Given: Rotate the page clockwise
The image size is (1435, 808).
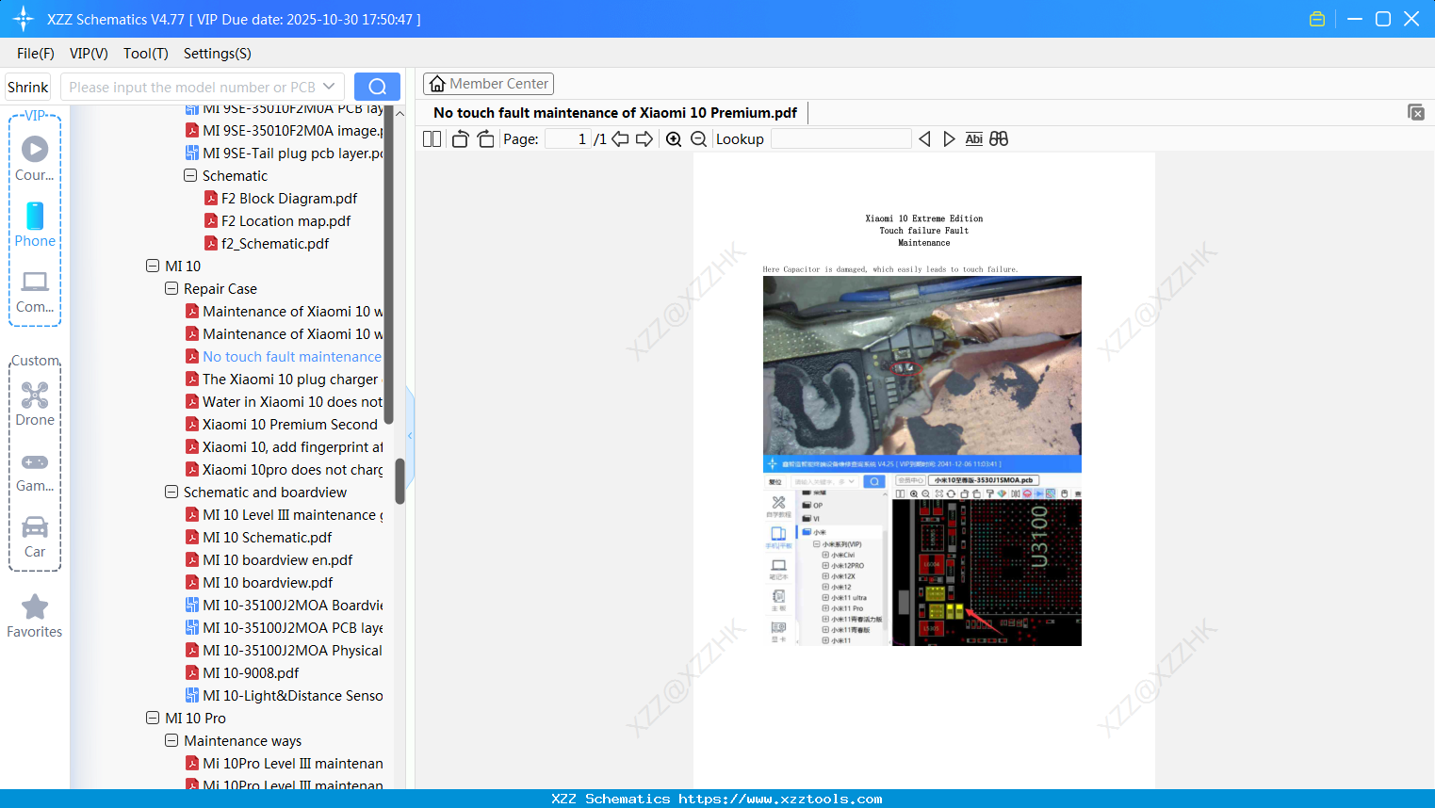Looking at the screenshot, I should 485,139.
